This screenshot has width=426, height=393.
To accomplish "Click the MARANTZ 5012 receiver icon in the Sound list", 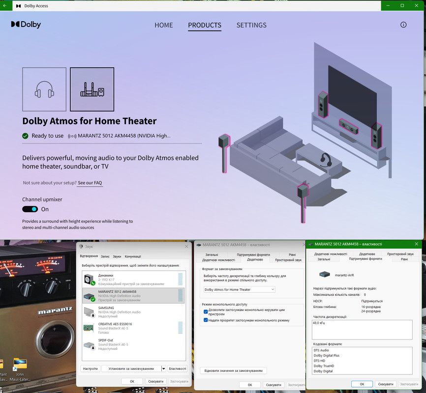I will click(89, 297).
